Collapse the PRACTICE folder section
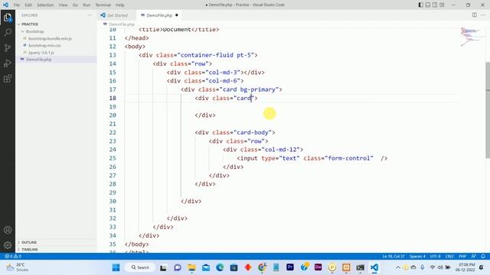The image size is (490, 275). tap(56, 24)
